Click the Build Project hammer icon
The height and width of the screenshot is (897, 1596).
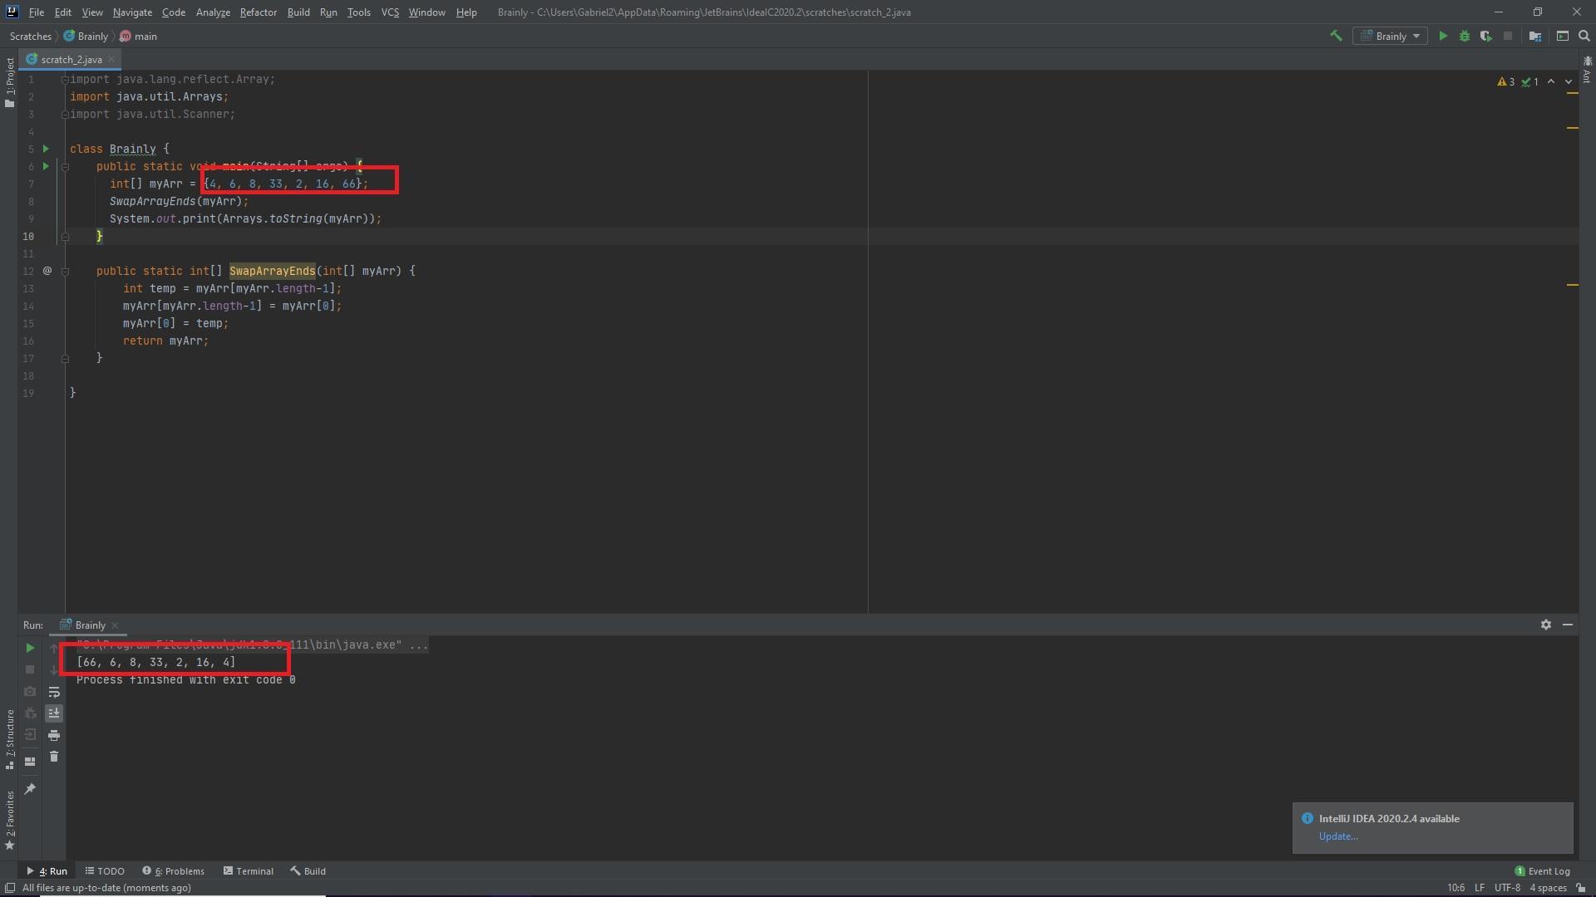point(1336,36)
